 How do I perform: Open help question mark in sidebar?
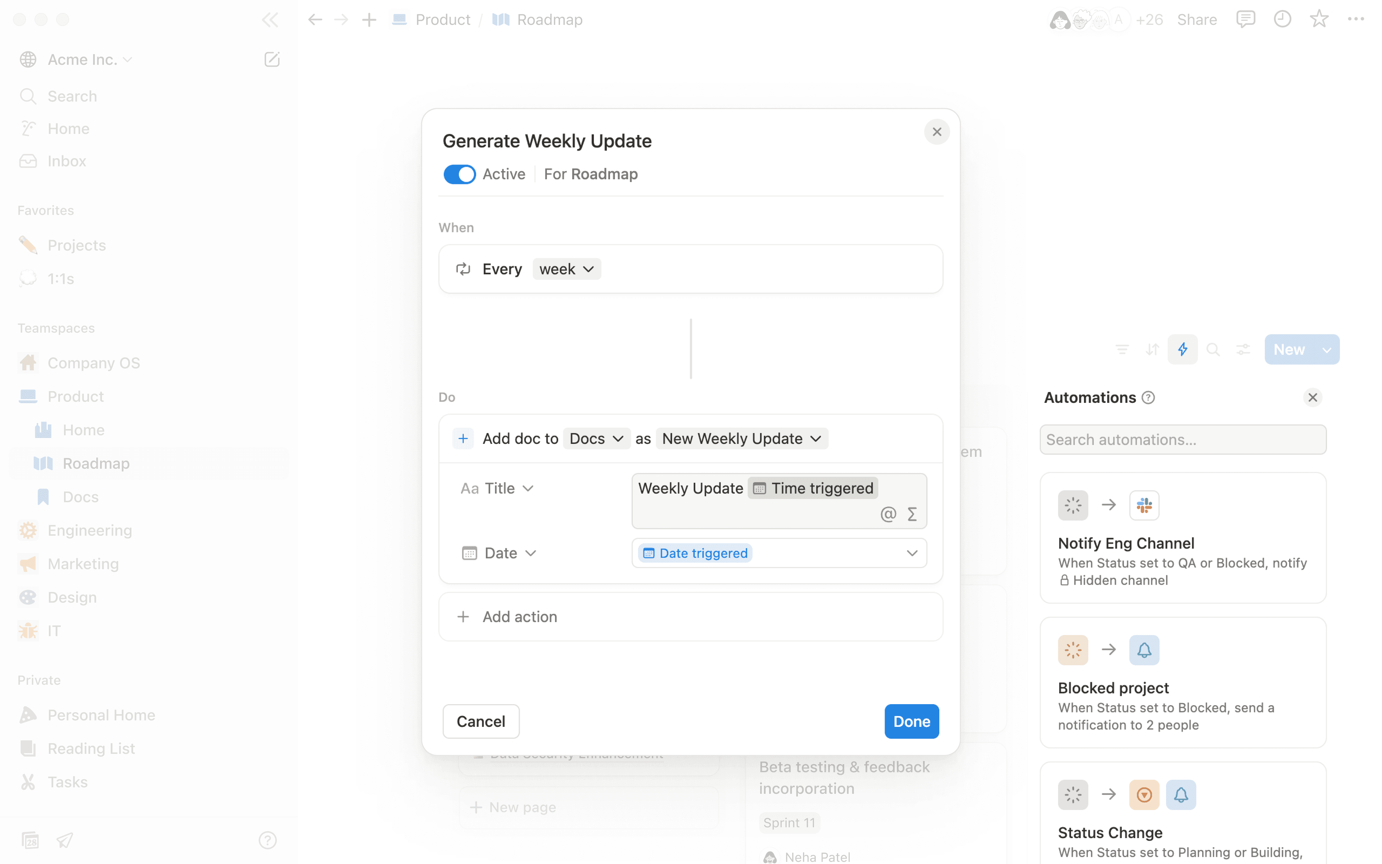click(268, 840)
